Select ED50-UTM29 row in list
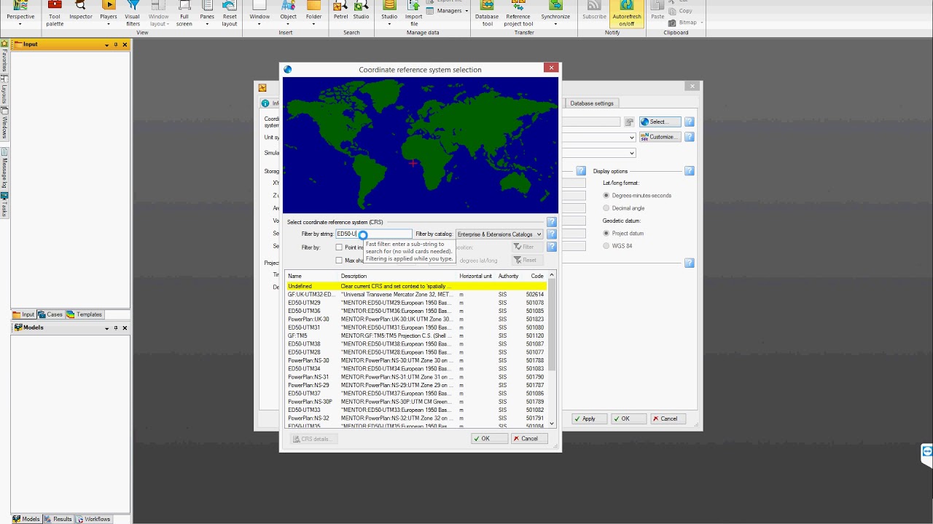The width and height of the screenshot is (933, 524). pos(415,303)
